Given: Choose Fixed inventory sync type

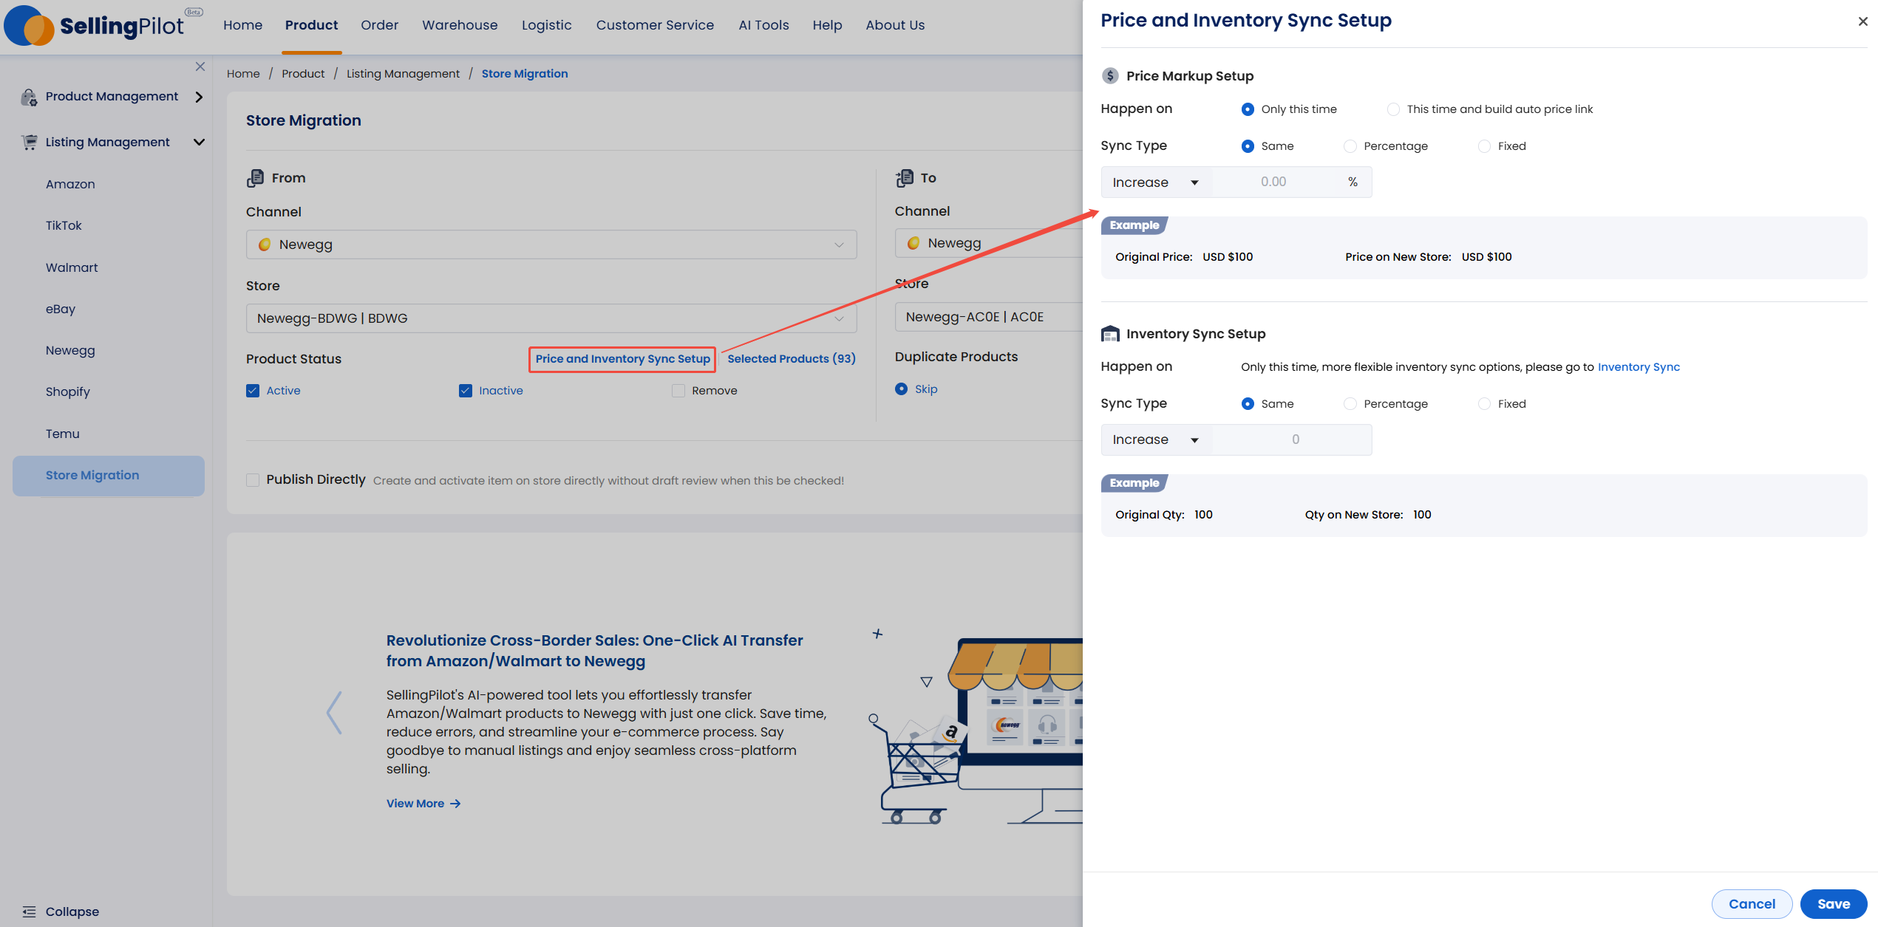Looking at the screenshot, I should click(x=1483, y=404).
